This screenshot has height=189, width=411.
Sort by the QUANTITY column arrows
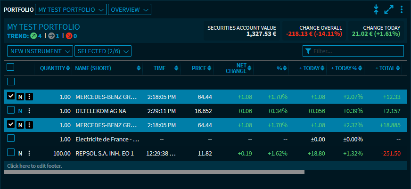click(68, 68)
